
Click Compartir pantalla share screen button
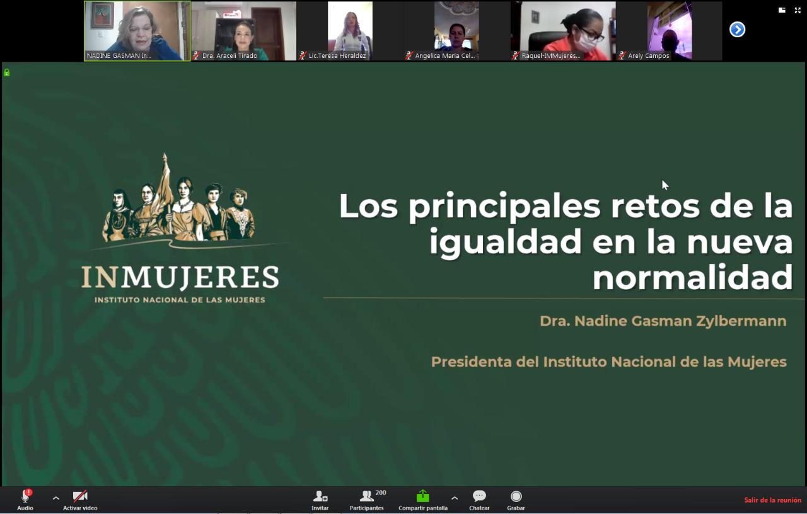(423, 500)
